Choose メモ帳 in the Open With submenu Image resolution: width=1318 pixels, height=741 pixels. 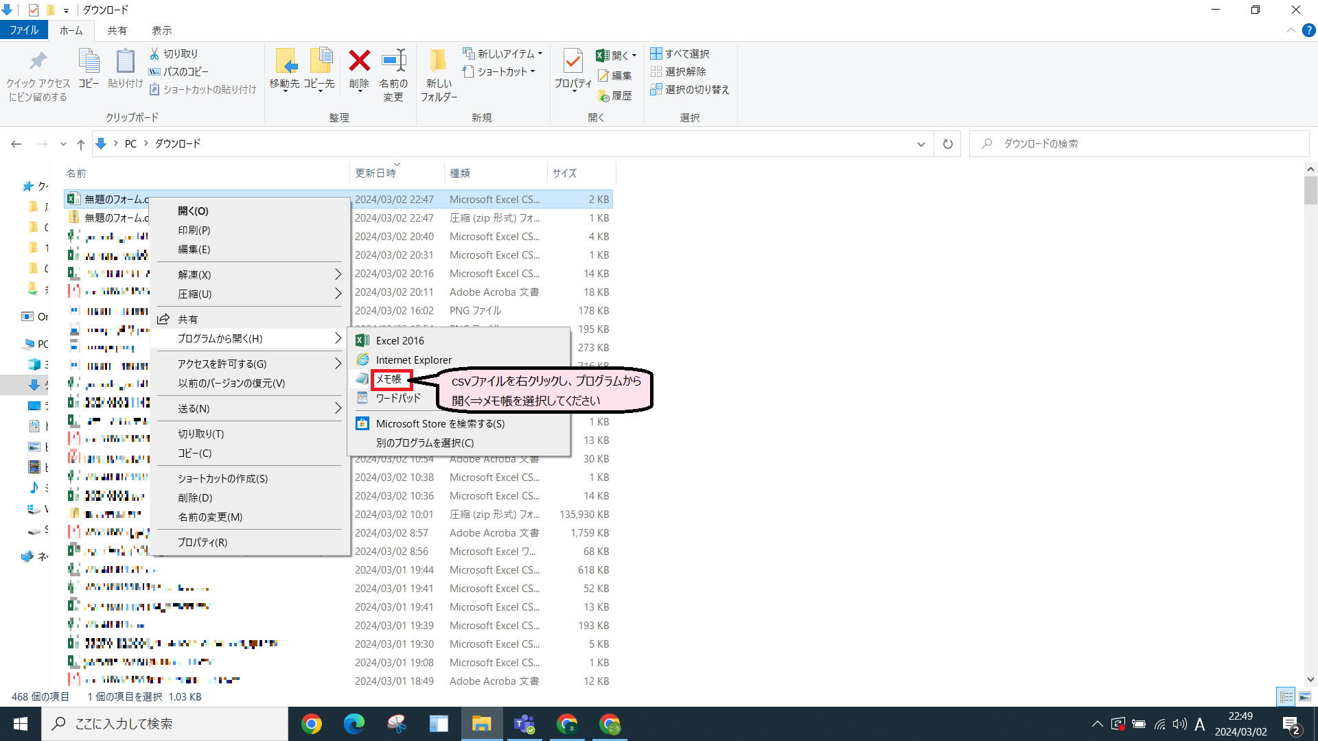click(x=389, y=379)
